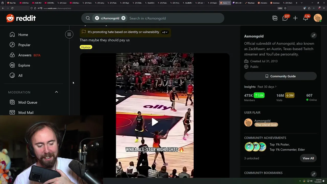Switch to the r/Livestream tab
Screen dimensions: 327x184
[262, 3]
